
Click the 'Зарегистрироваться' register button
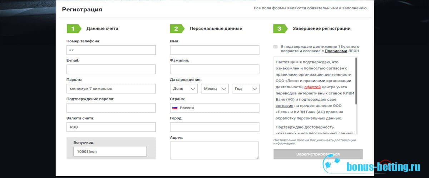coord(318,154)
